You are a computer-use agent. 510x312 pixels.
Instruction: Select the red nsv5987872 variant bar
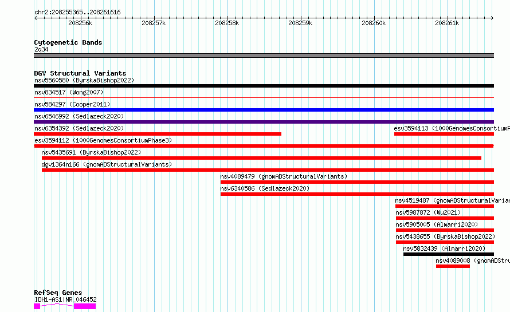coord(445,218)
